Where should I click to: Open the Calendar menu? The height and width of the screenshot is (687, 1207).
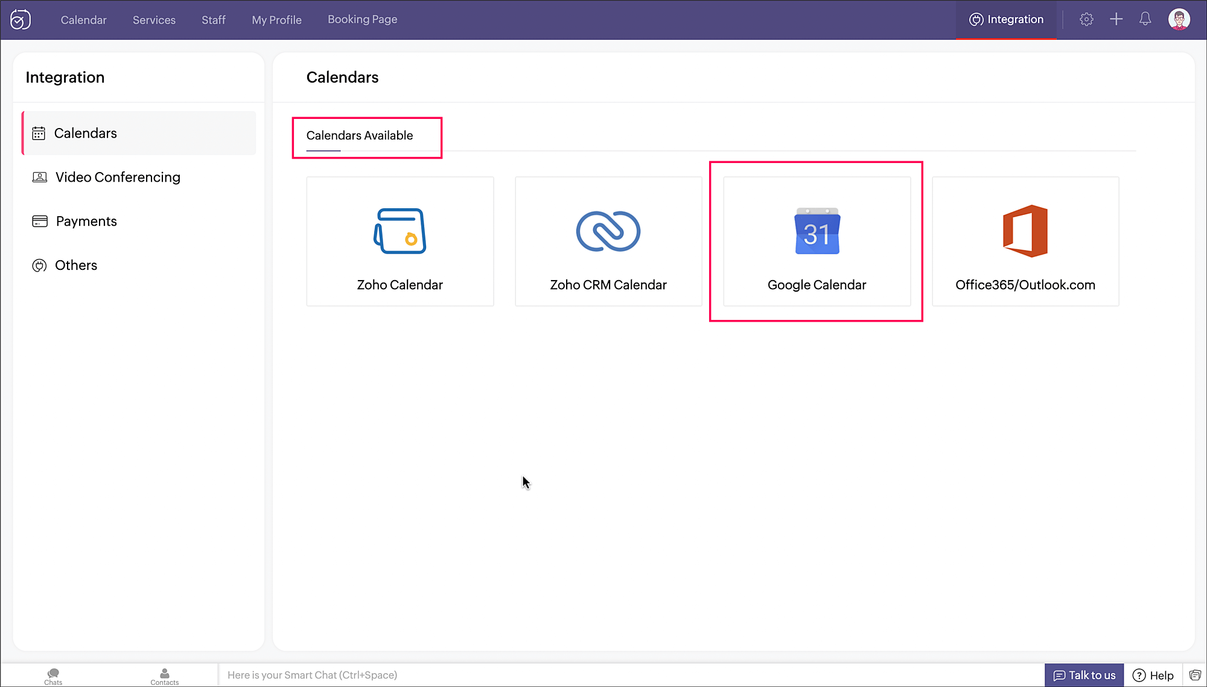(x=83, y=20)
